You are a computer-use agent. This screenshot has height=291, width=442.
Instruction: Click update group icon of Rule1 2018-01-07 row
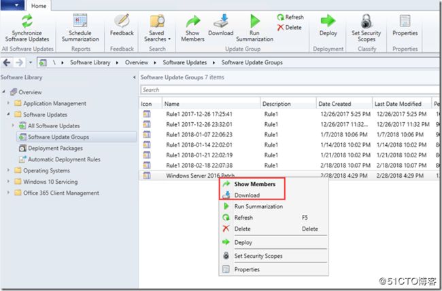[x=147, y=134]
